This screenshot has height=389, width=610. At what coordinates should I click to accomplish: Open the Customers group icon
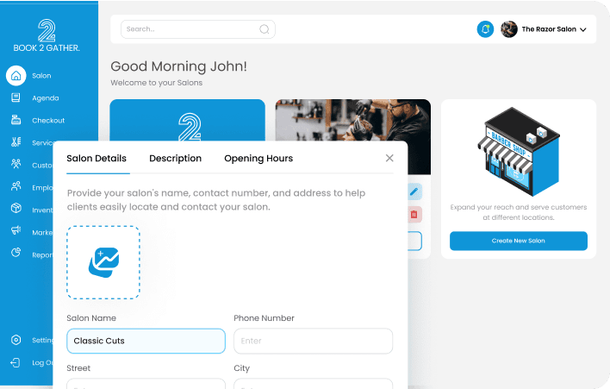pyautogui.click(x=16, y=164)
